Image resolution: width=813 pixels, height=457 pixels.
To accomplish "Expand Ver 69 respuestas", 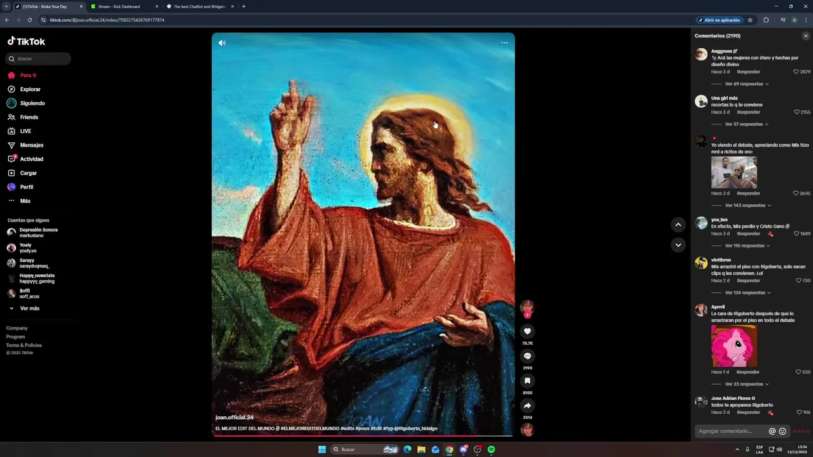I will pos(747,84).
